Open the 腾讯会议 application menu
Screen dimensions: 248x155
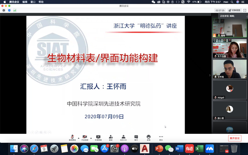click(x=14, y=2)
